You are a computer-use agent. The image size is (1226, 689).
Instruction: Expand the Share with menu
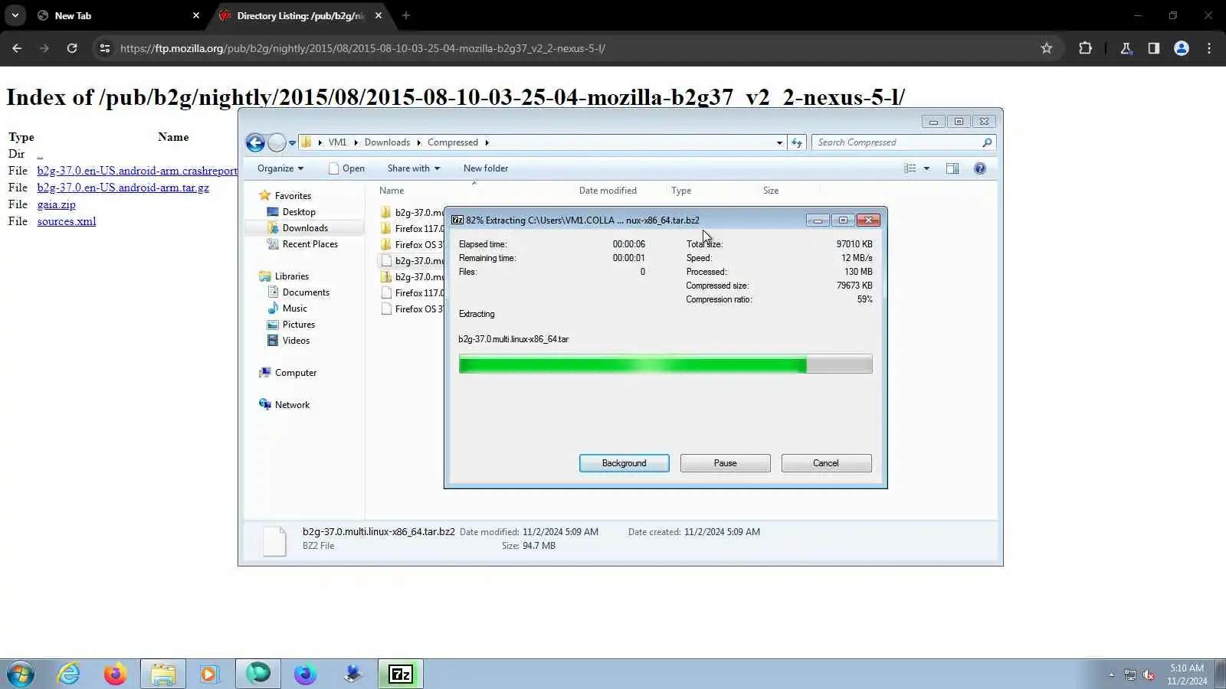tap(413, 168)
